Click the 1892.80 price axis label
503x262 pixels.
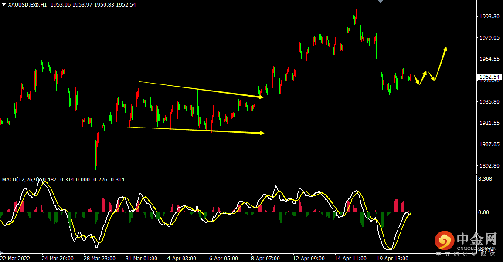[489, 165]
